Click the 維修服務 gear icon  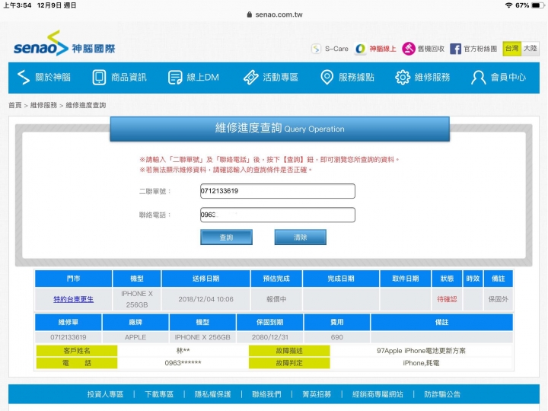[403, 77]
